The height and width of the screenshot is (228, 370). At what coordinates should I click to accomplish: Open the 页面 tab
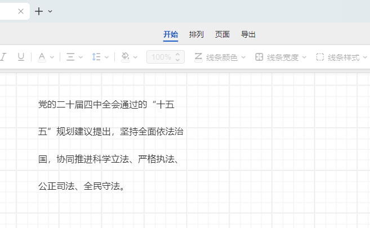(222, 34)
